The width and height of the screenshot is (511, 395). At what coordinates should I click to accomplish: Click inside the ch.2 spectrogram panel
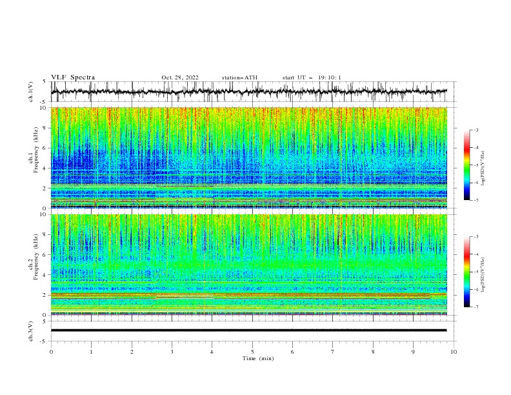tap(249, 265)
